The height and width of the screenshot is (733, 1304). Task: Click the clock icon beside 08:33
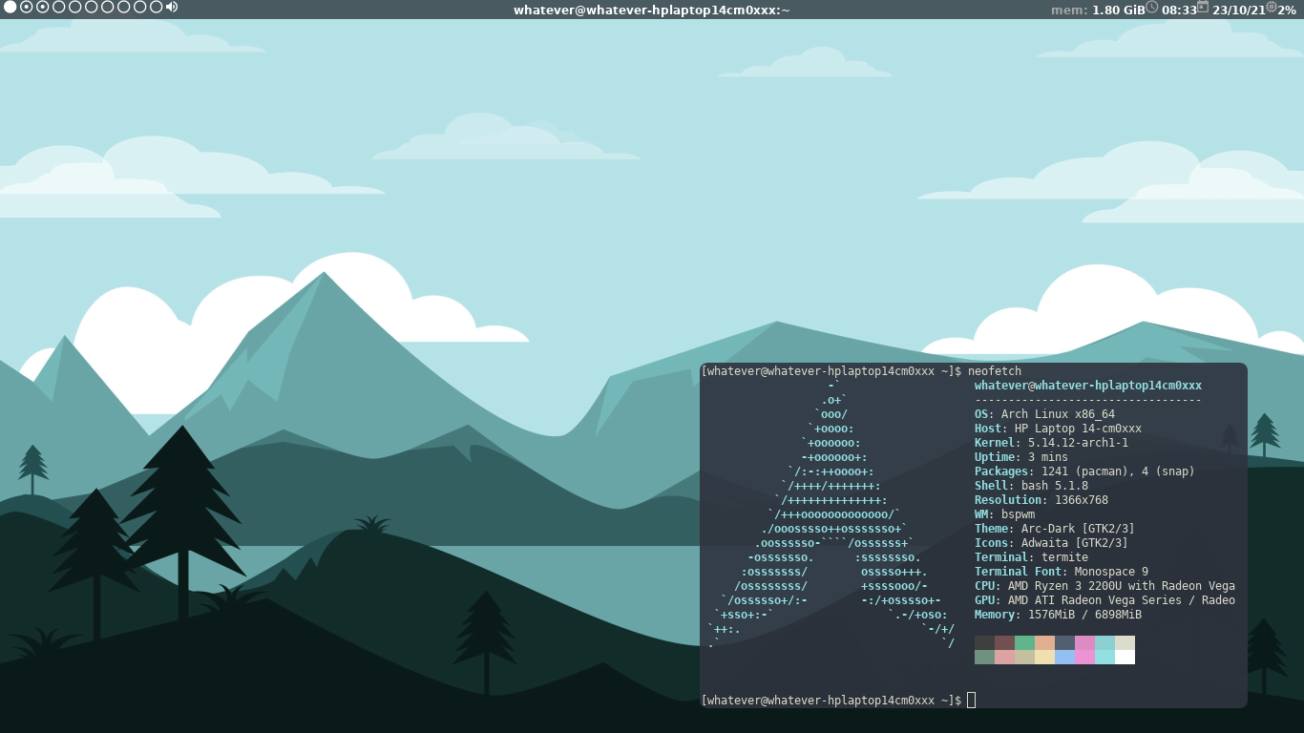pyautogui.click(x=1152, y=7)
